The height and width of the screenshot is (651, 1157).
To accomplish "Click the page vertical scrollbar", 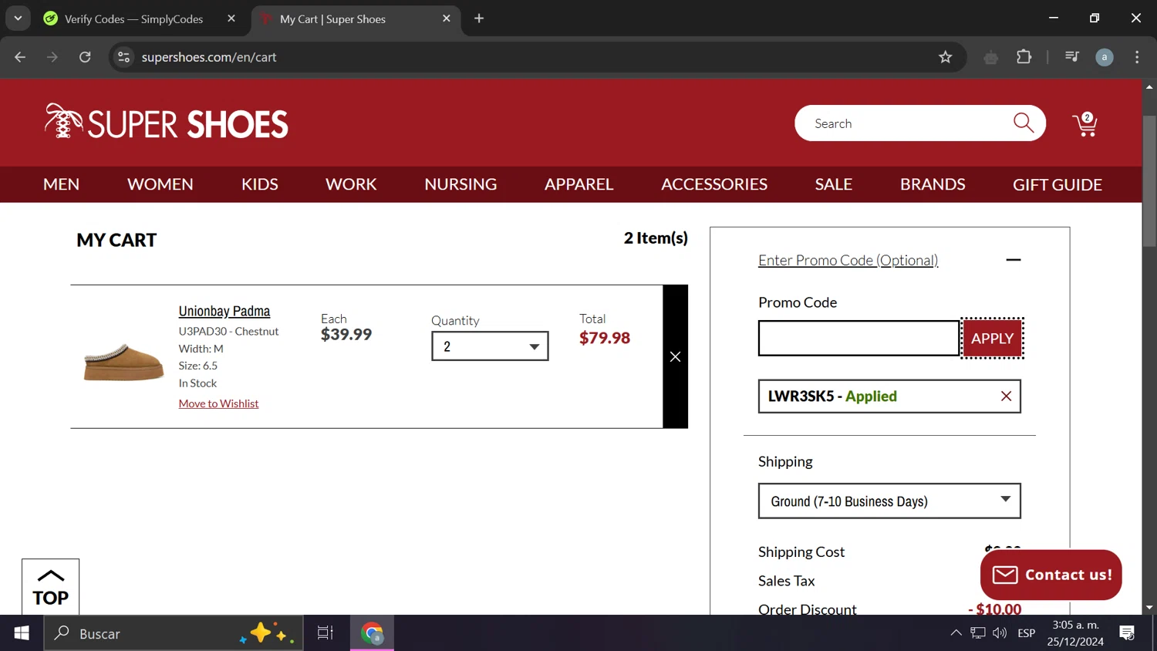I will (1149, 181).
